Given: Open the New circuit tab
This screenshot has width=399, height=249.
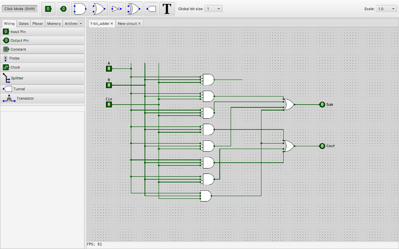Looking at the screenshot, I should pos(127,23).
